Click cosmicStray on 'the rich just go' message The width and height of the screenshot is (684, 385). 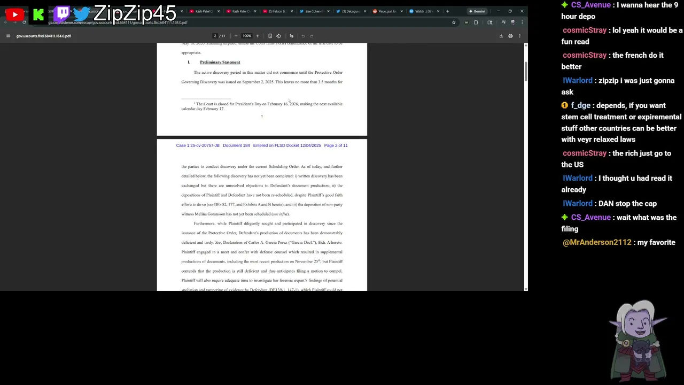[585, 153]
